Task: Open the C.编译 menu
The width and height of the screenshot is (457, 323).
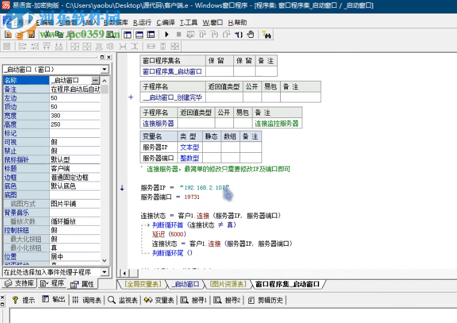Action: (x=166, y=22)
